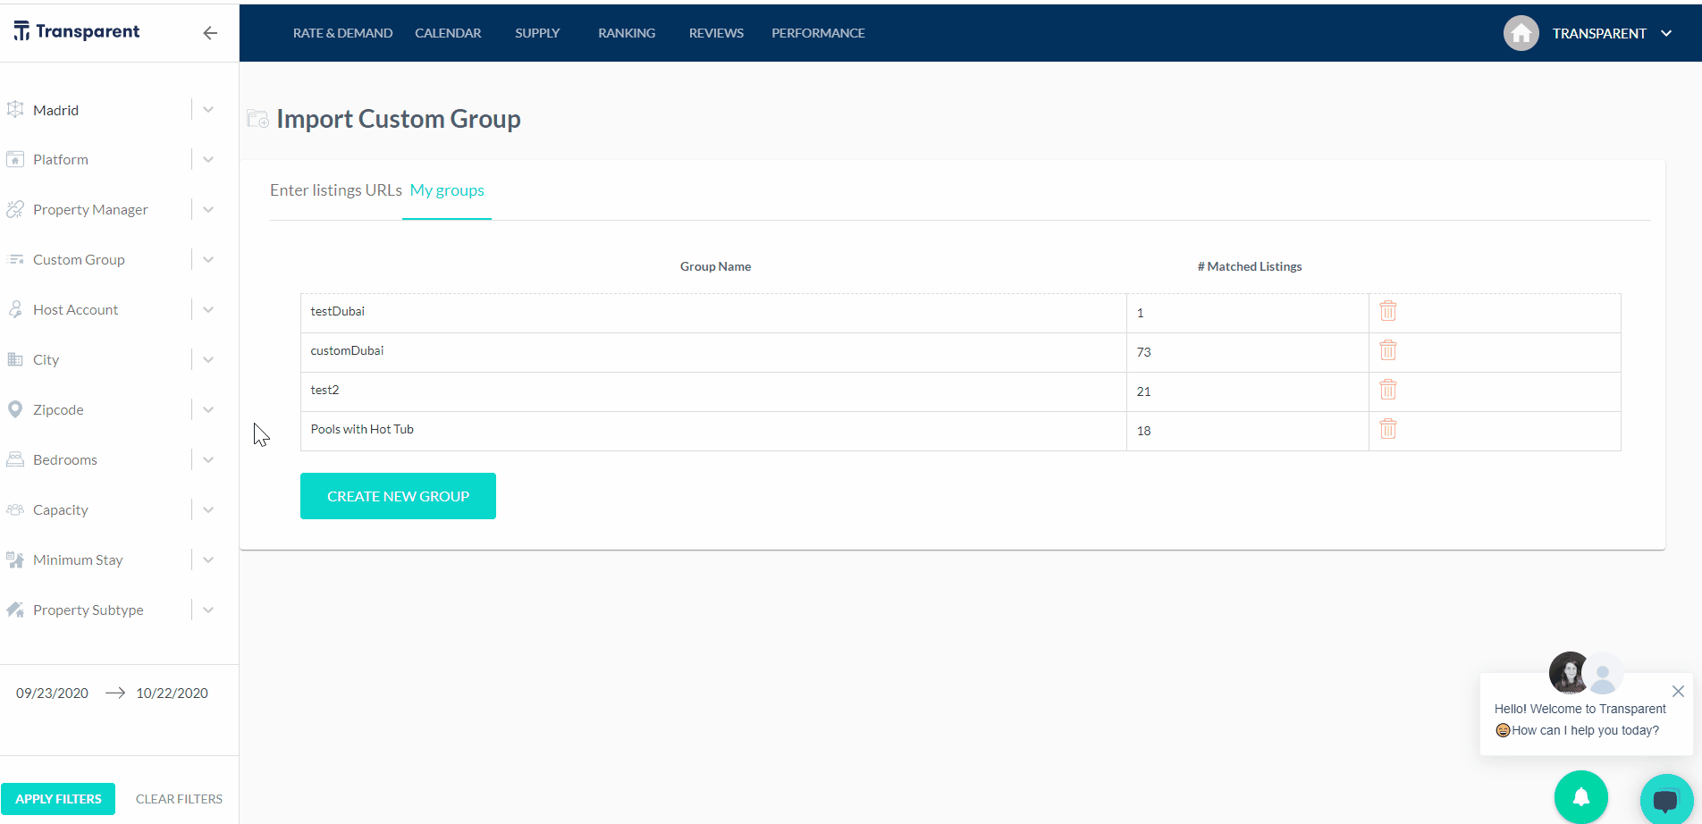This screenshot has width=1702, height=824.
Task: Switch to Enter listings URLs tab
Action: (336, 190)
